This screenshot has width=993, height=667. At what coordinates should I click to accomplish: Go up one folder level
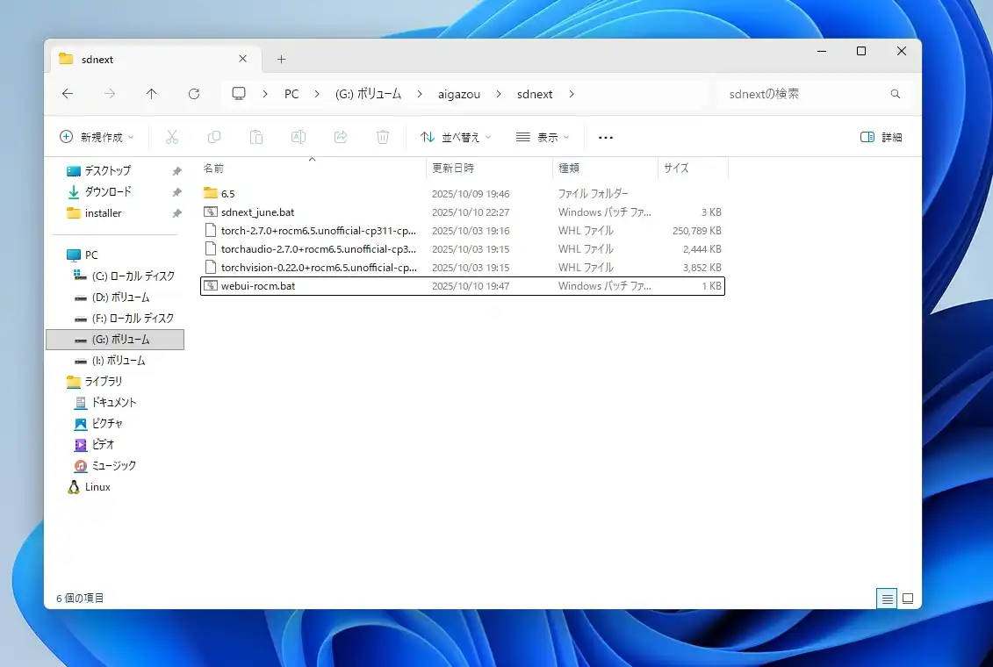coord(152,94)
